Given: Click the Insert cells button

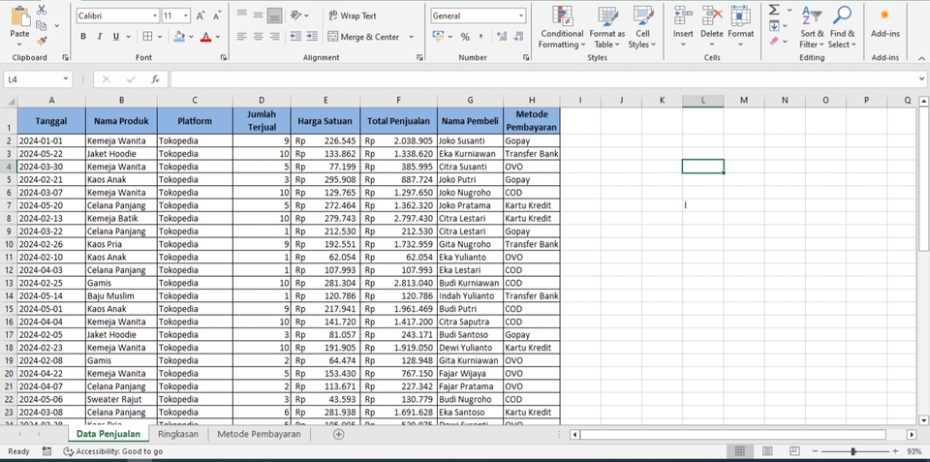Looking at the screenshot, I should coord(683,27).
